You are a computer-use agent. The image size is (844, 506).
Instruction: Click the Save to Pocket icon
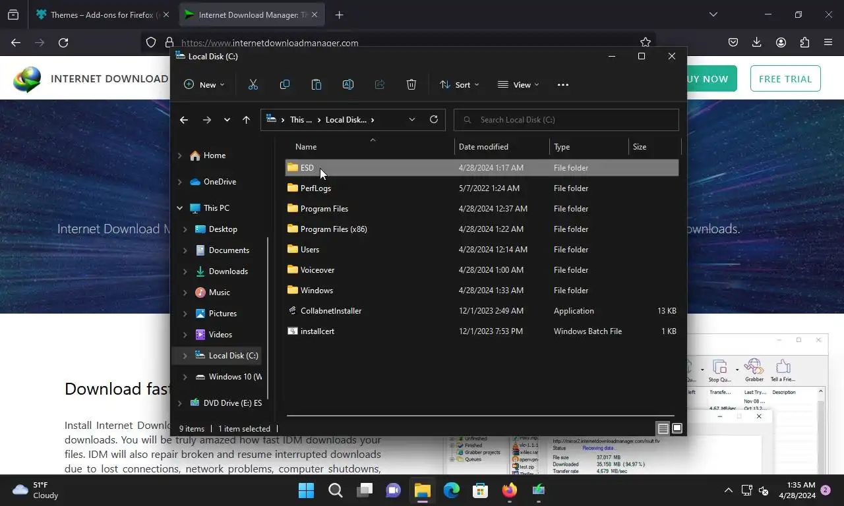[733, 42]
